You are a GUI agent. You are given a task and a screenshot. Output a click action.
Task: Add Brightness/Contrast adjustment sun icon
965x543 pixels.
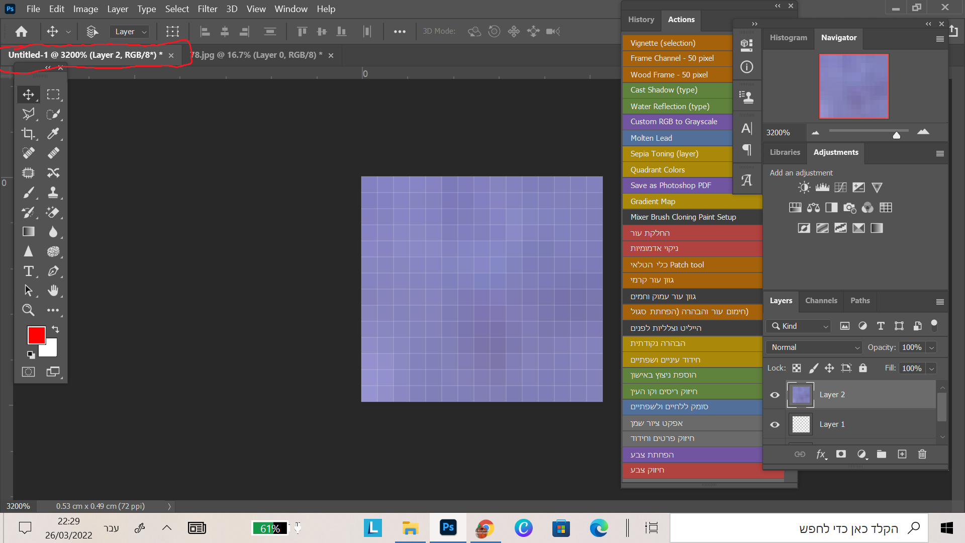click(x=804, y=188)
